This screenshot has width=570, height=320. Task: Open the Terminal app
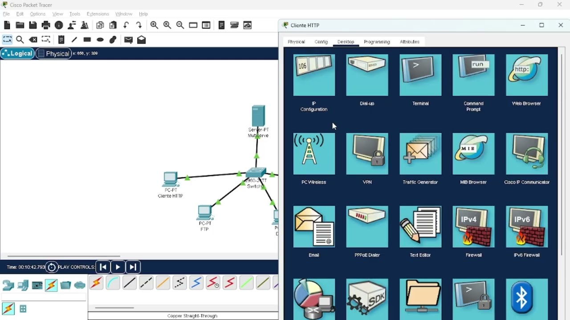point(420,75)
